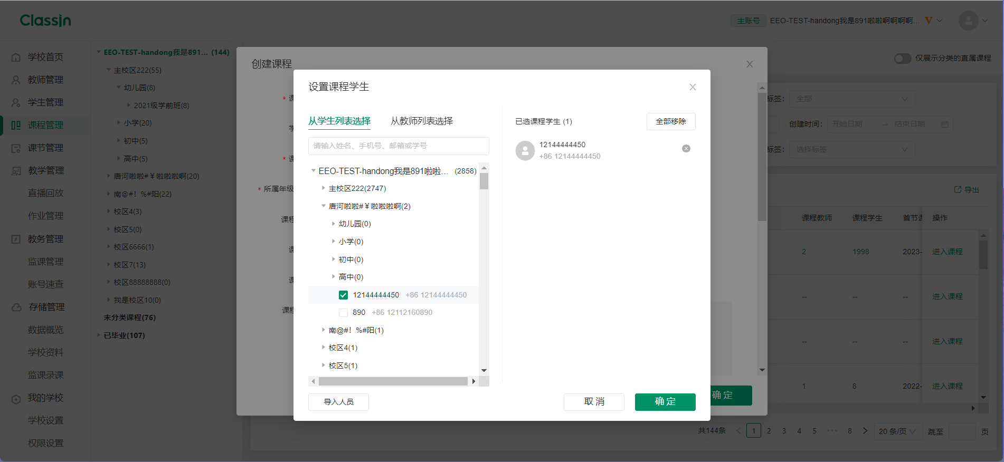Expand 初中(0) in student tree
This screenshot has width=1004, height=462.
334,259
